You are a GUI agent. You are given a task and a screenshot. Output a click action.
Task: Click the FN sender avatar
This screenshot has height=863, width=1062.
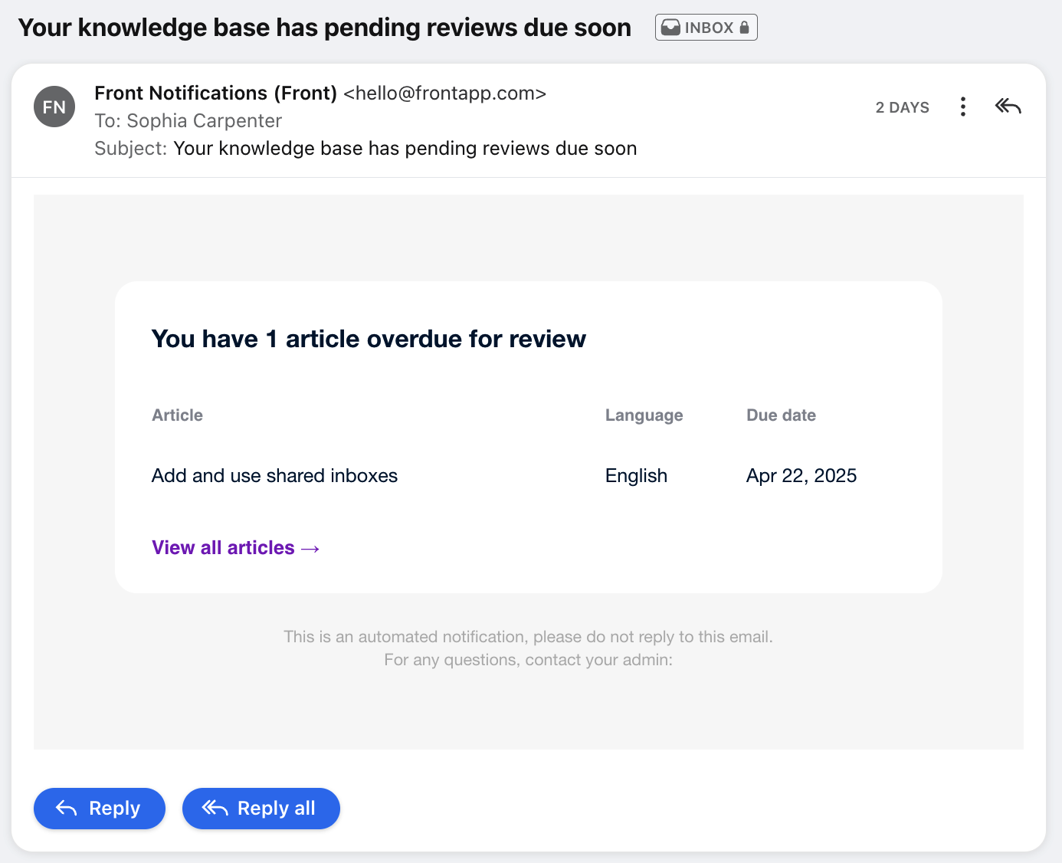[x=54, y=107]
